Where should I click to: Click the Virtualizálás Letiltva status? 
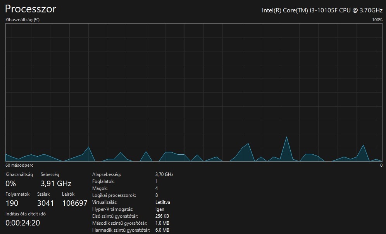[163, 202]
